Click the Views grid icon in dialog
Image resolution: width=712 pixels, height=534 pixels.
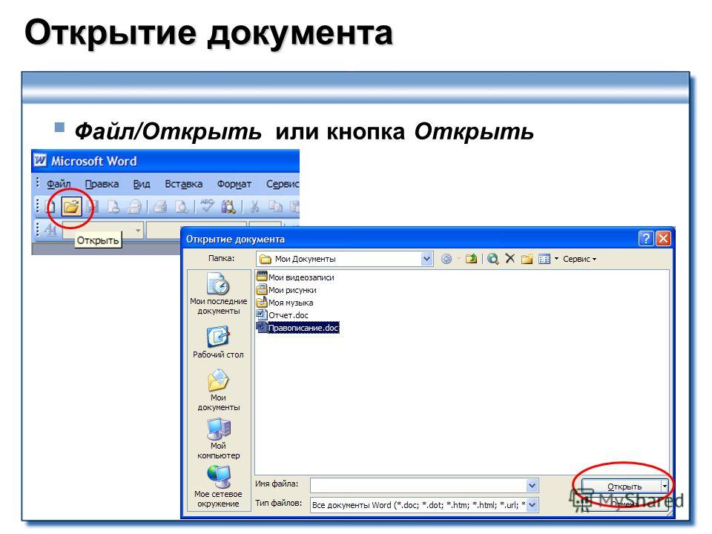(x=544, y=259)
